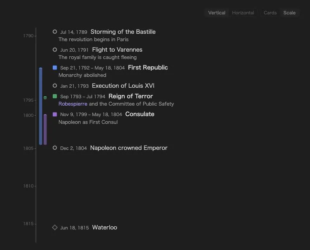Click the Storming of the Bastille title
This screenshot has height=250, width=310.
point(123,32)
